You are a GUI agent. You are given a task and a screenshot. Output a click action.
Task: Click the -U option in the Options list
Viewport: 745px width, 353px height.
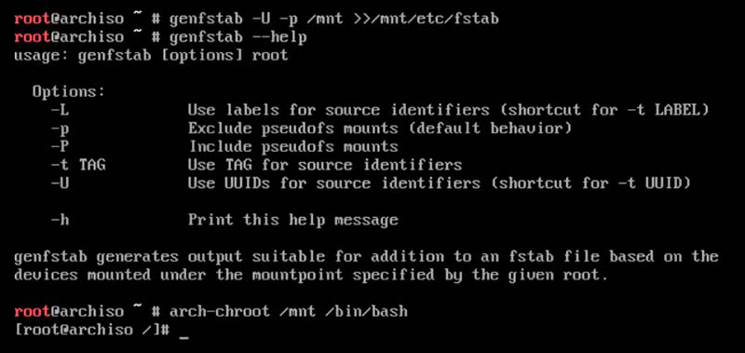tap(61, 183)
